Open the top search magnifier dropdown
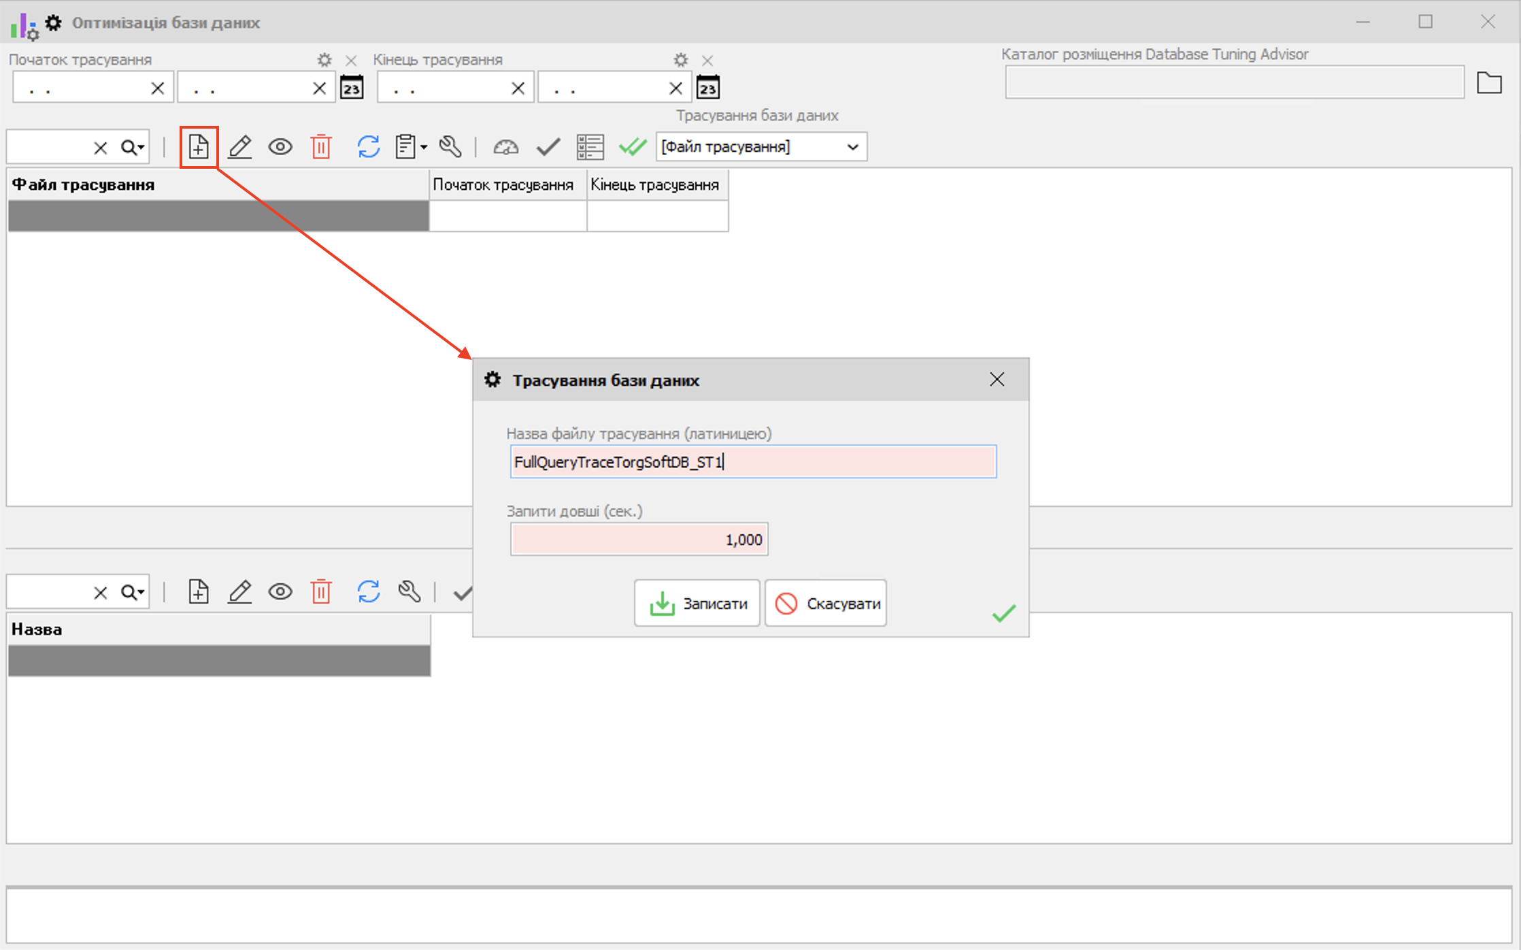Image resolution: width=1521 pixels, height=950 pixels. (133, 147)
